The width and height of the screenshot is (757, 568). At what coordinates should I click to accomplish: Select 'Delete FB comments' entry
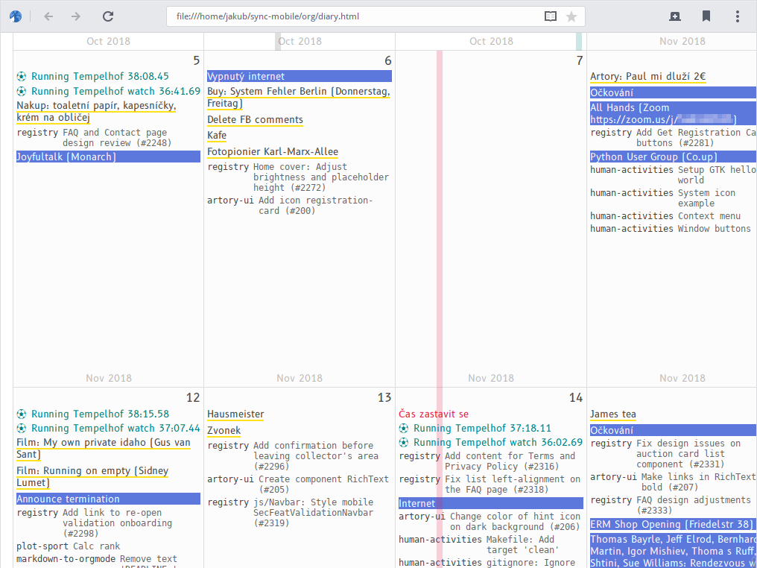[x=255, y=120]
